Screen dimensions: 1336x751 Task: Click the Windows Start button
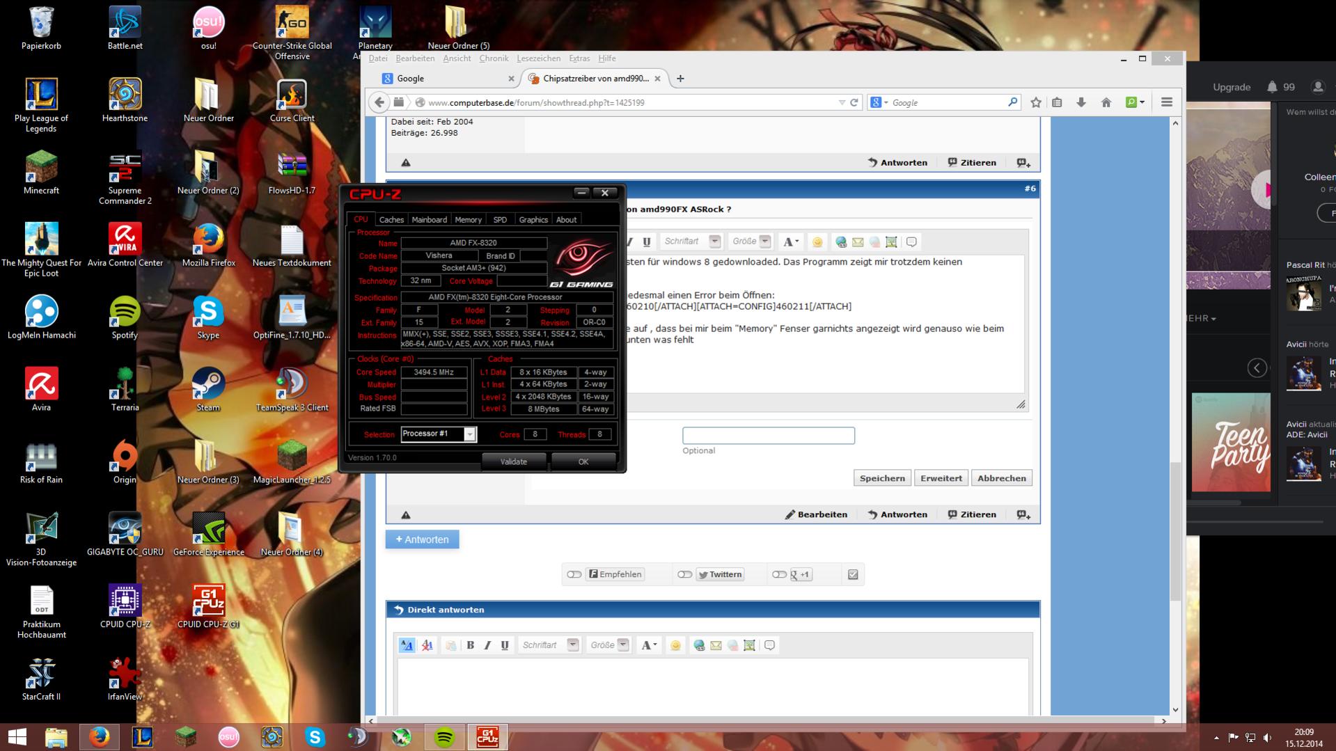(17, 737)
